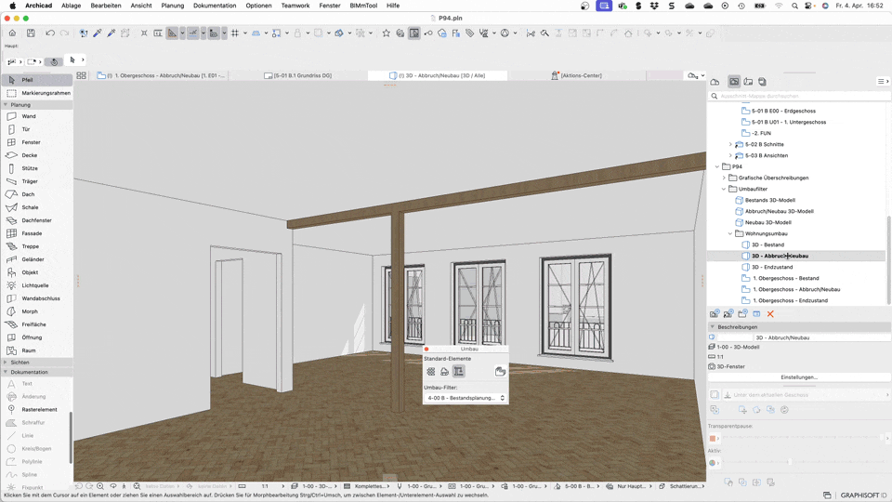Toggle the grid display icon in toolbar
The width and height of the screenshot is (892, 502).
pyautogui.click(x=235, y=33)
